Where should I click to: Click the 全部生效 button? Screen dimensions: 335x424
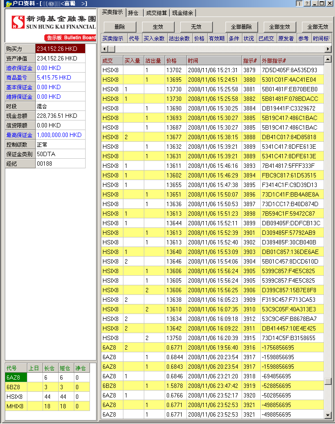click(x=280, y=27)
